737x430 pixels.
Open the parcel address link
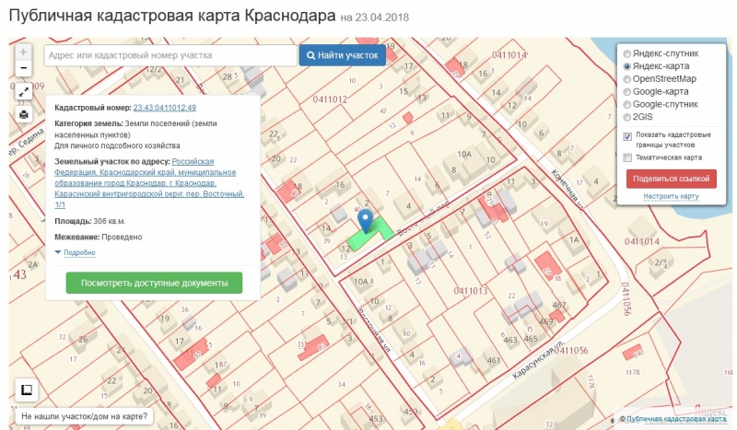click(x=149, y=183)
